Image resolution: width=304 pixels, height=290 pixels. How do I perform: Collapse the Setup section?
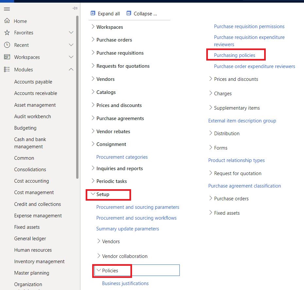click(93, 194)
